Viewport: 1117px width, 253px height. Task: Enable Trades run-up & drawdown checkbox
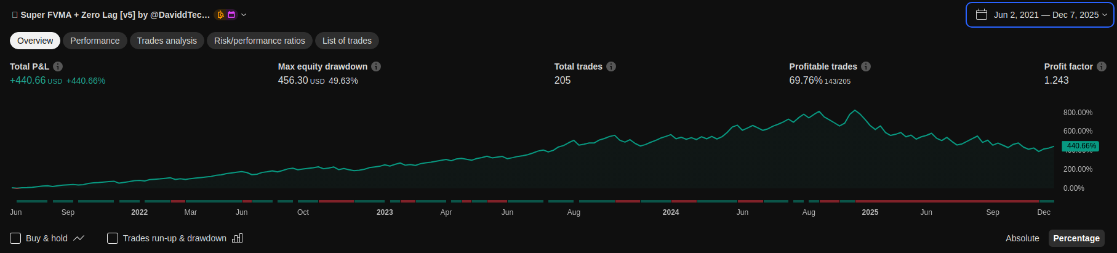[113, 238]
